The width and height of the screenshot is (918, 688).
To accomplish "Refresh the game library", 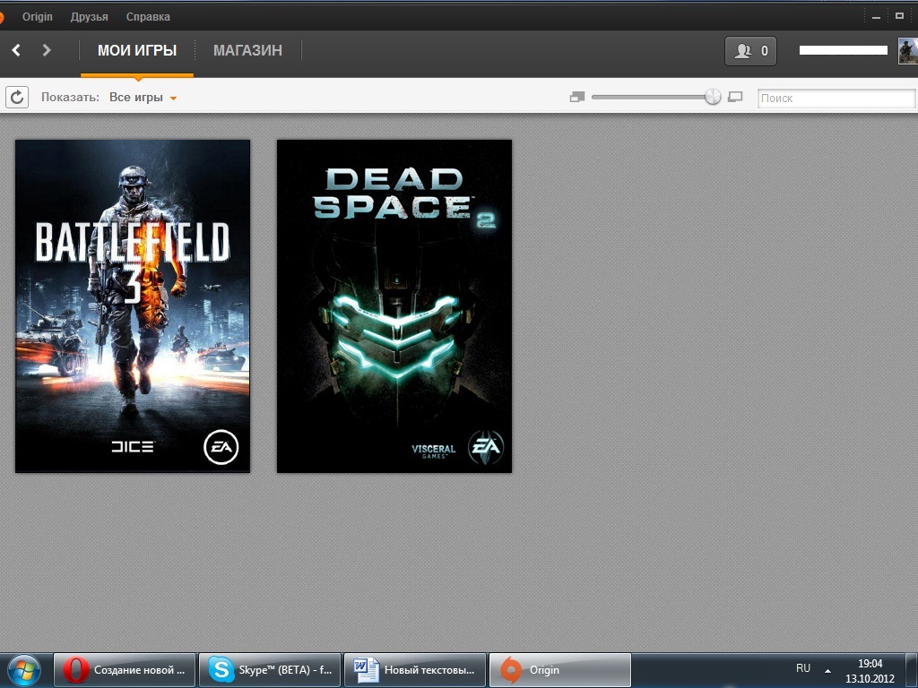I will [x=17, y=97].
